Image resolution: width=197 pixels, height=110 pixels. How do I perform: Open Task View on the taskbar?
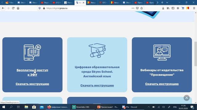[18, 107]
